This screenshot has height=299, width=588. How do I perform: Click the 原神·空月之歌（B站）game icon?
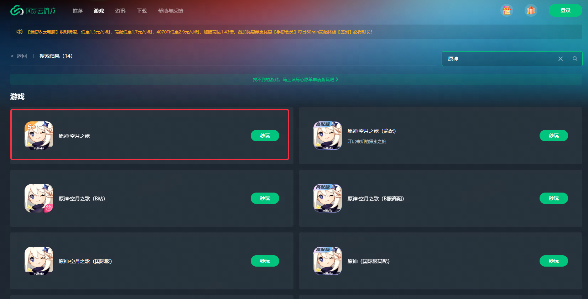click(39, 198)
